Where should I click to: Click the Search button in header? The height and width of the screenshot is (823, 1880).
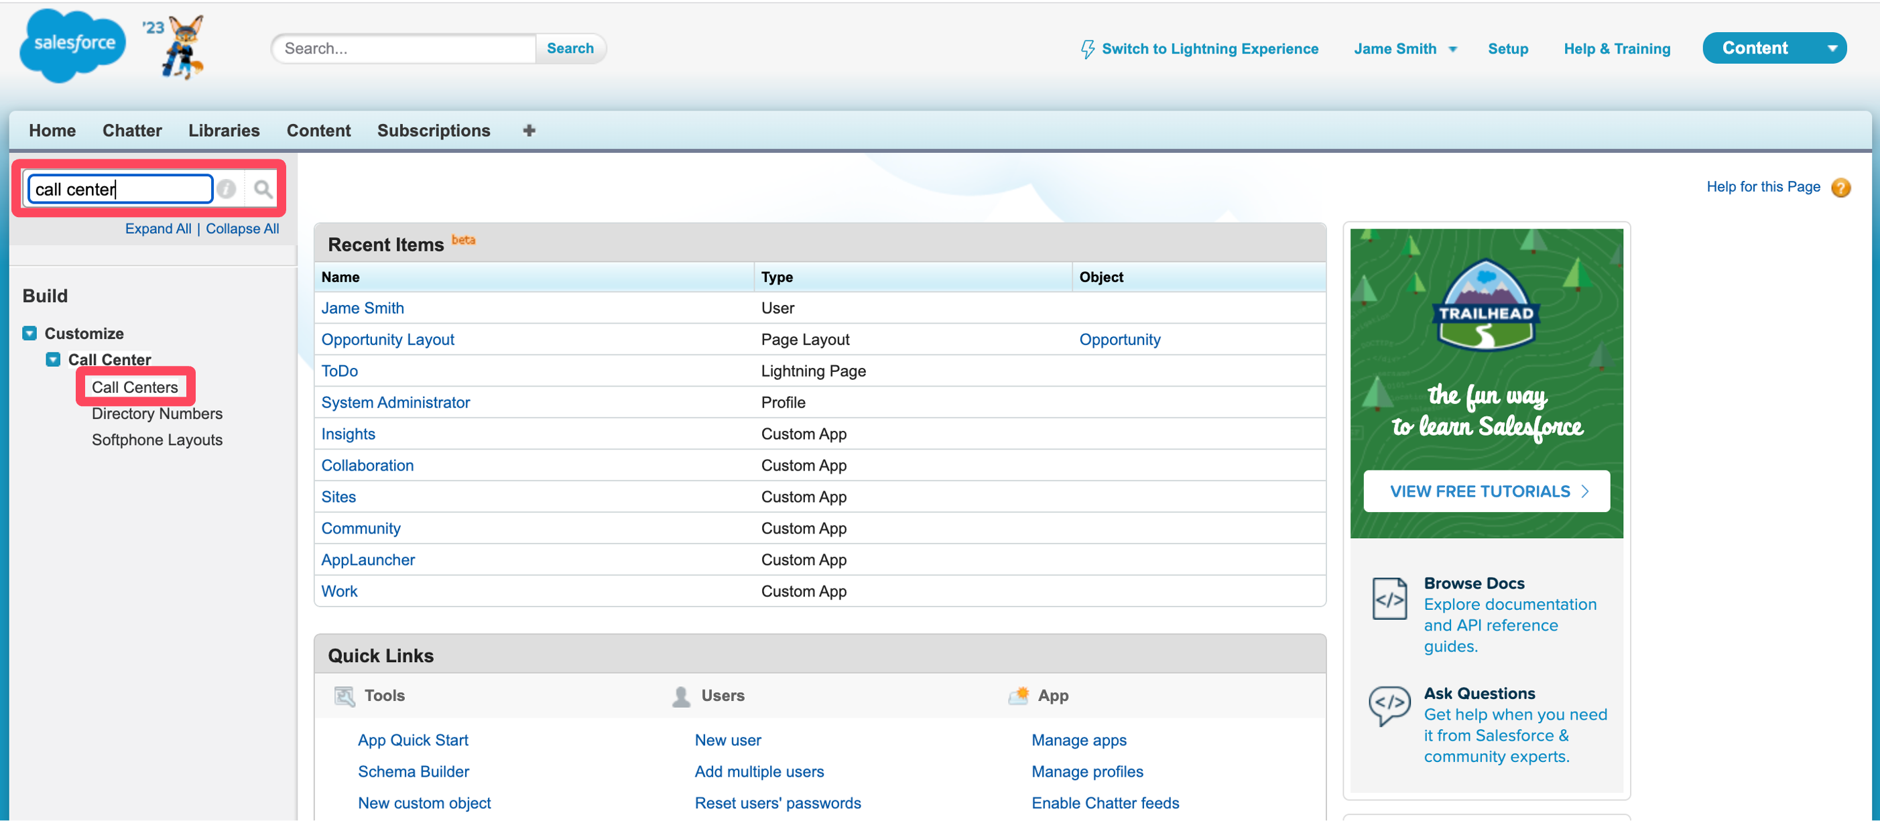point(570,48)
